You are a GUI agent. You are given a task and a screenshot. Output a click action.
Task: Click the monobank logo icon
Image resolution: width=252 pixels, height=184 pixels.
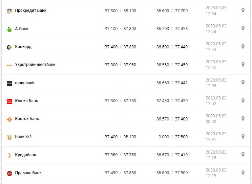[9, 83]
